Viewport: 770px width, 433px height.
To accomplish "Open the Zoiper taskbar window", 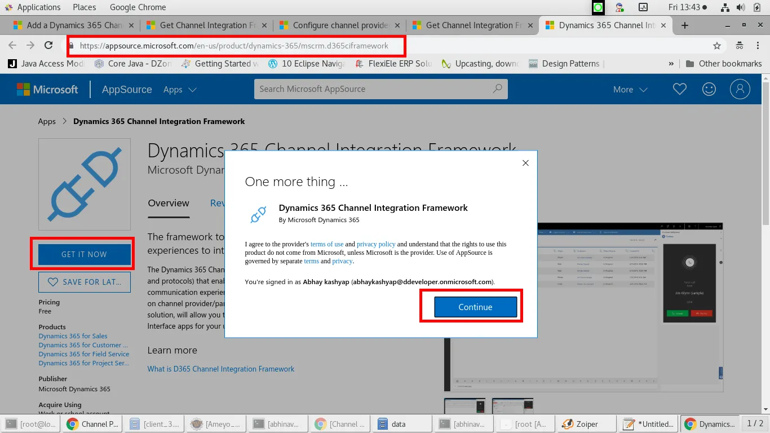I will (587, 424).
